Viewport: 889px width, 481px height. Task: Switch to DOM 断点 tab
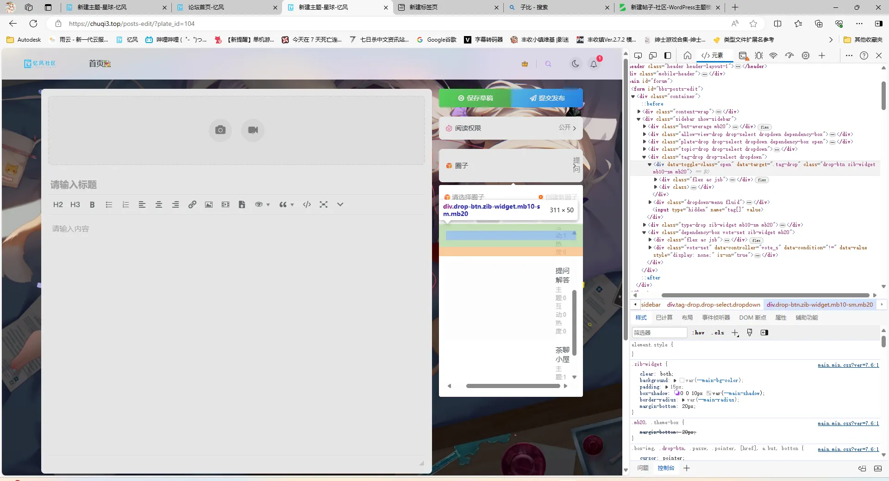[x=752, y=318]
